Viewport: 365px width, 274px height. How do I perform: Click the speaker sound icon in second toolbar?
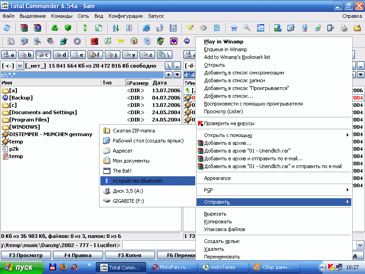(50, 42)
